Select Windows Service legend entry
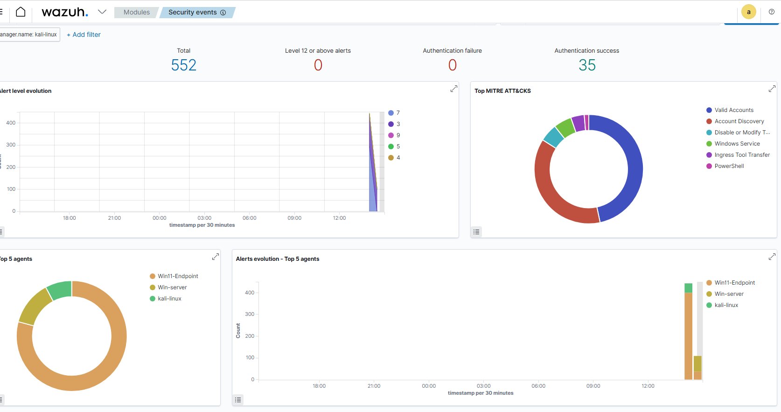 (x=733, y=144)
